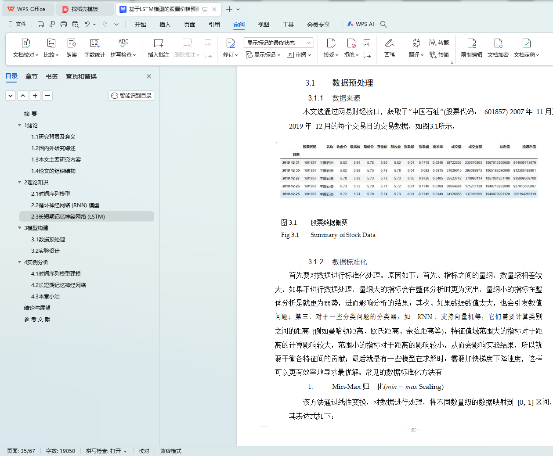Start 朗读 read aloud

[x=72, y=48]
